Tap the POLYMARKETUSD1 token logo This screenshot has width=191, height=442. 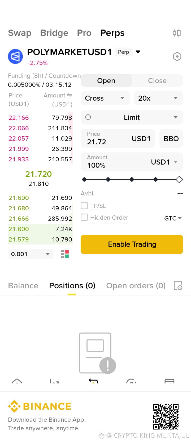click(x=15, y=56)
